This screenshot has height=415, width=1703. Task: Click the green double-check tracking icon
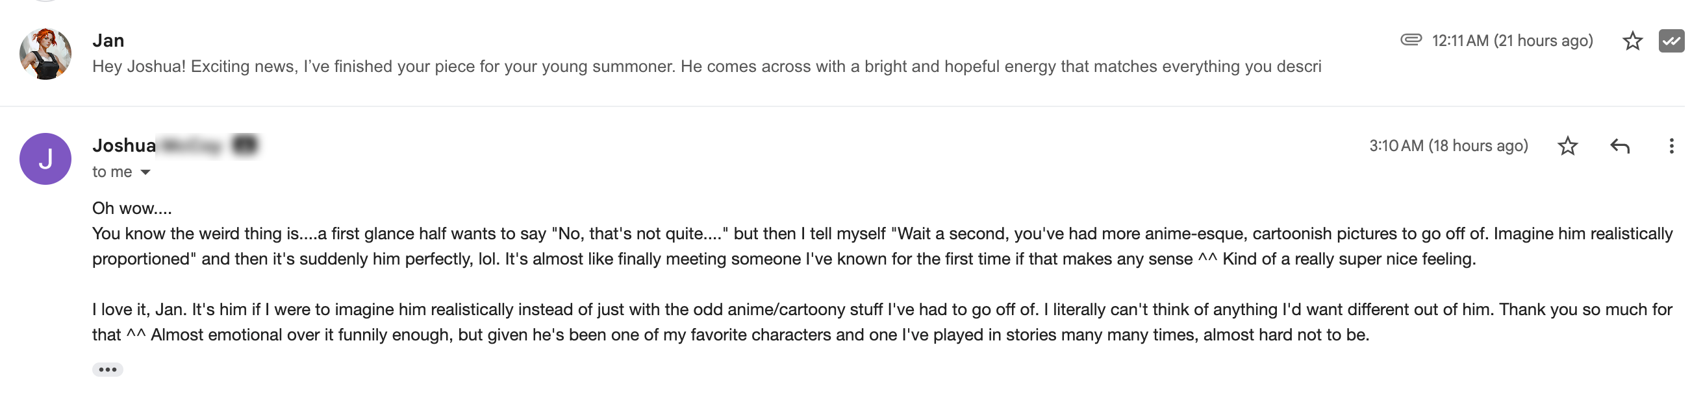coord(1671,41)
